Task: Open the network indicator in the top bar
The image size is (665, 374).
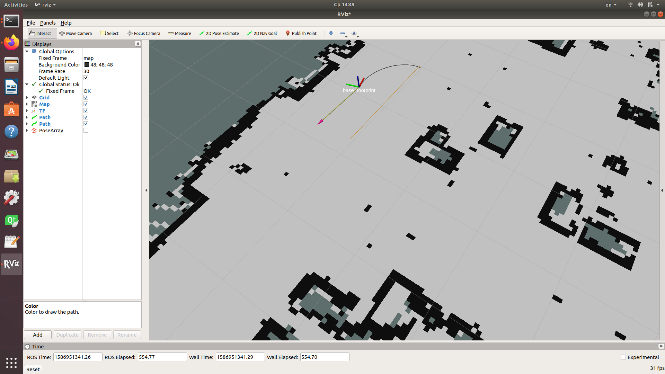Action: 630,5
